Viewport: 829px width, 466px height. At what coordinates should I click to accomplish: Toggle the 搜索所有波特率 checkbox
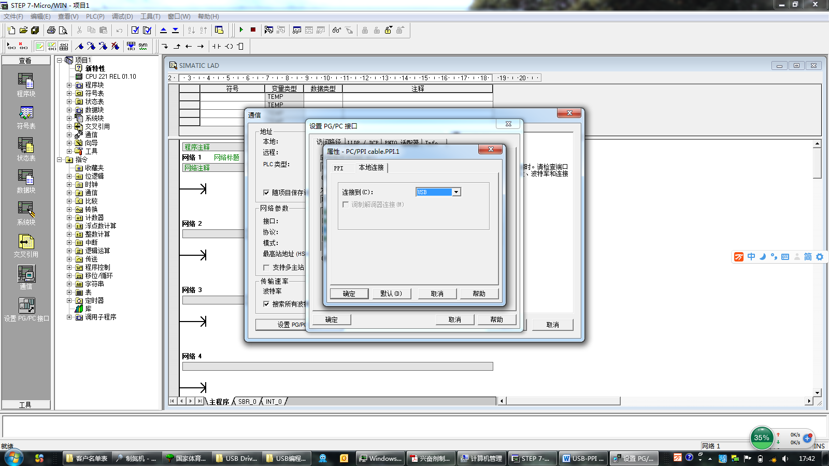pyautogui.click(x=266, y=304)
